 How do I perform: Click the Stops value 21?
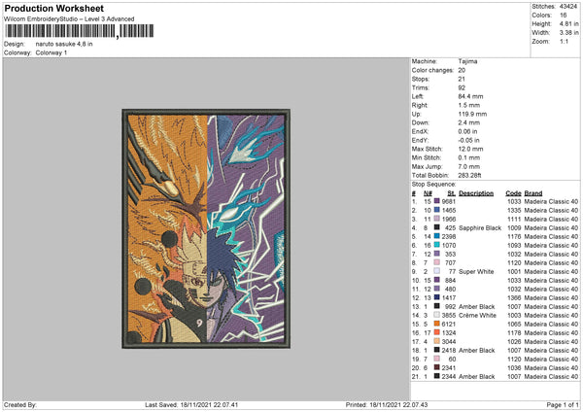point(462,79)
